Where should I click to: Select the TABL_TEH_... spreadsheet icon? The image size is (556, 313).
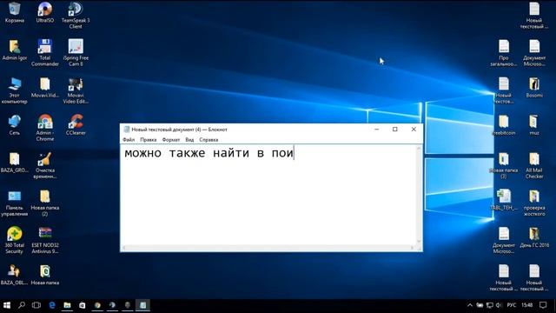pos(504,200)
